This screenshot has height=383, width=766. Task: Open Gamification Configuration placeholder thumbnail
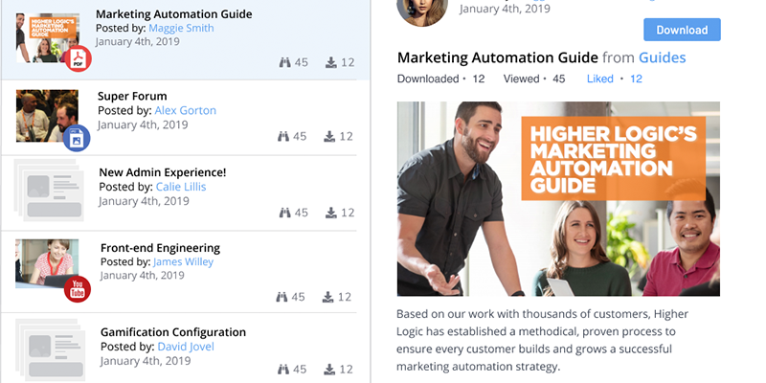pos(51,349)
